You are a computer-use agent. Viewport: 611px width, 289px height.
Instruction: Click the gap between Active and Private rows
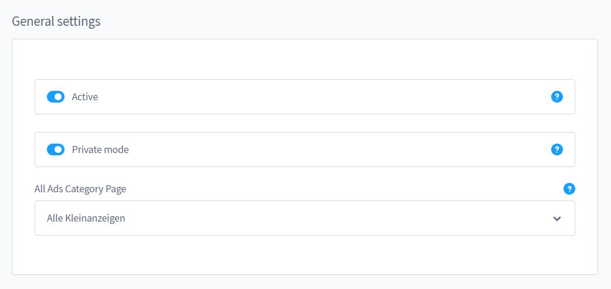click(x=304, y=123)
